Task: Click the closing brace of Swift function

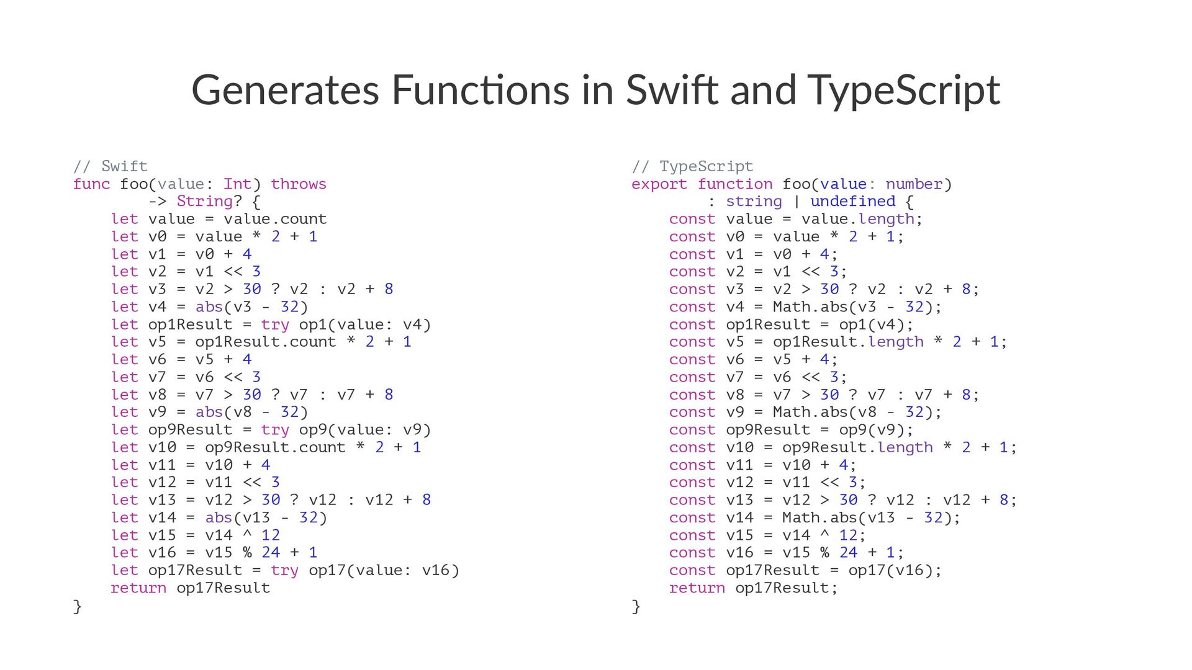Action: tap(77, 606)
